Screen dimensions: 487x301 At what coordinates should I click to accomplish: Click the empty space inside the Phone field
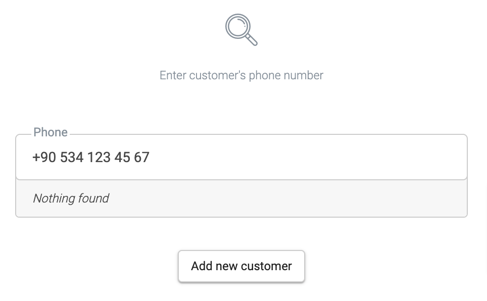(313, 157)
